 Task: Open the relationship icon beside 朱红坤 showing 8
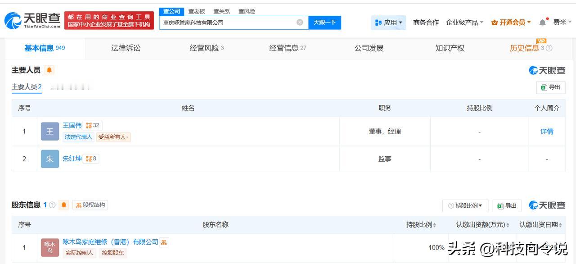tap(91, 159)
